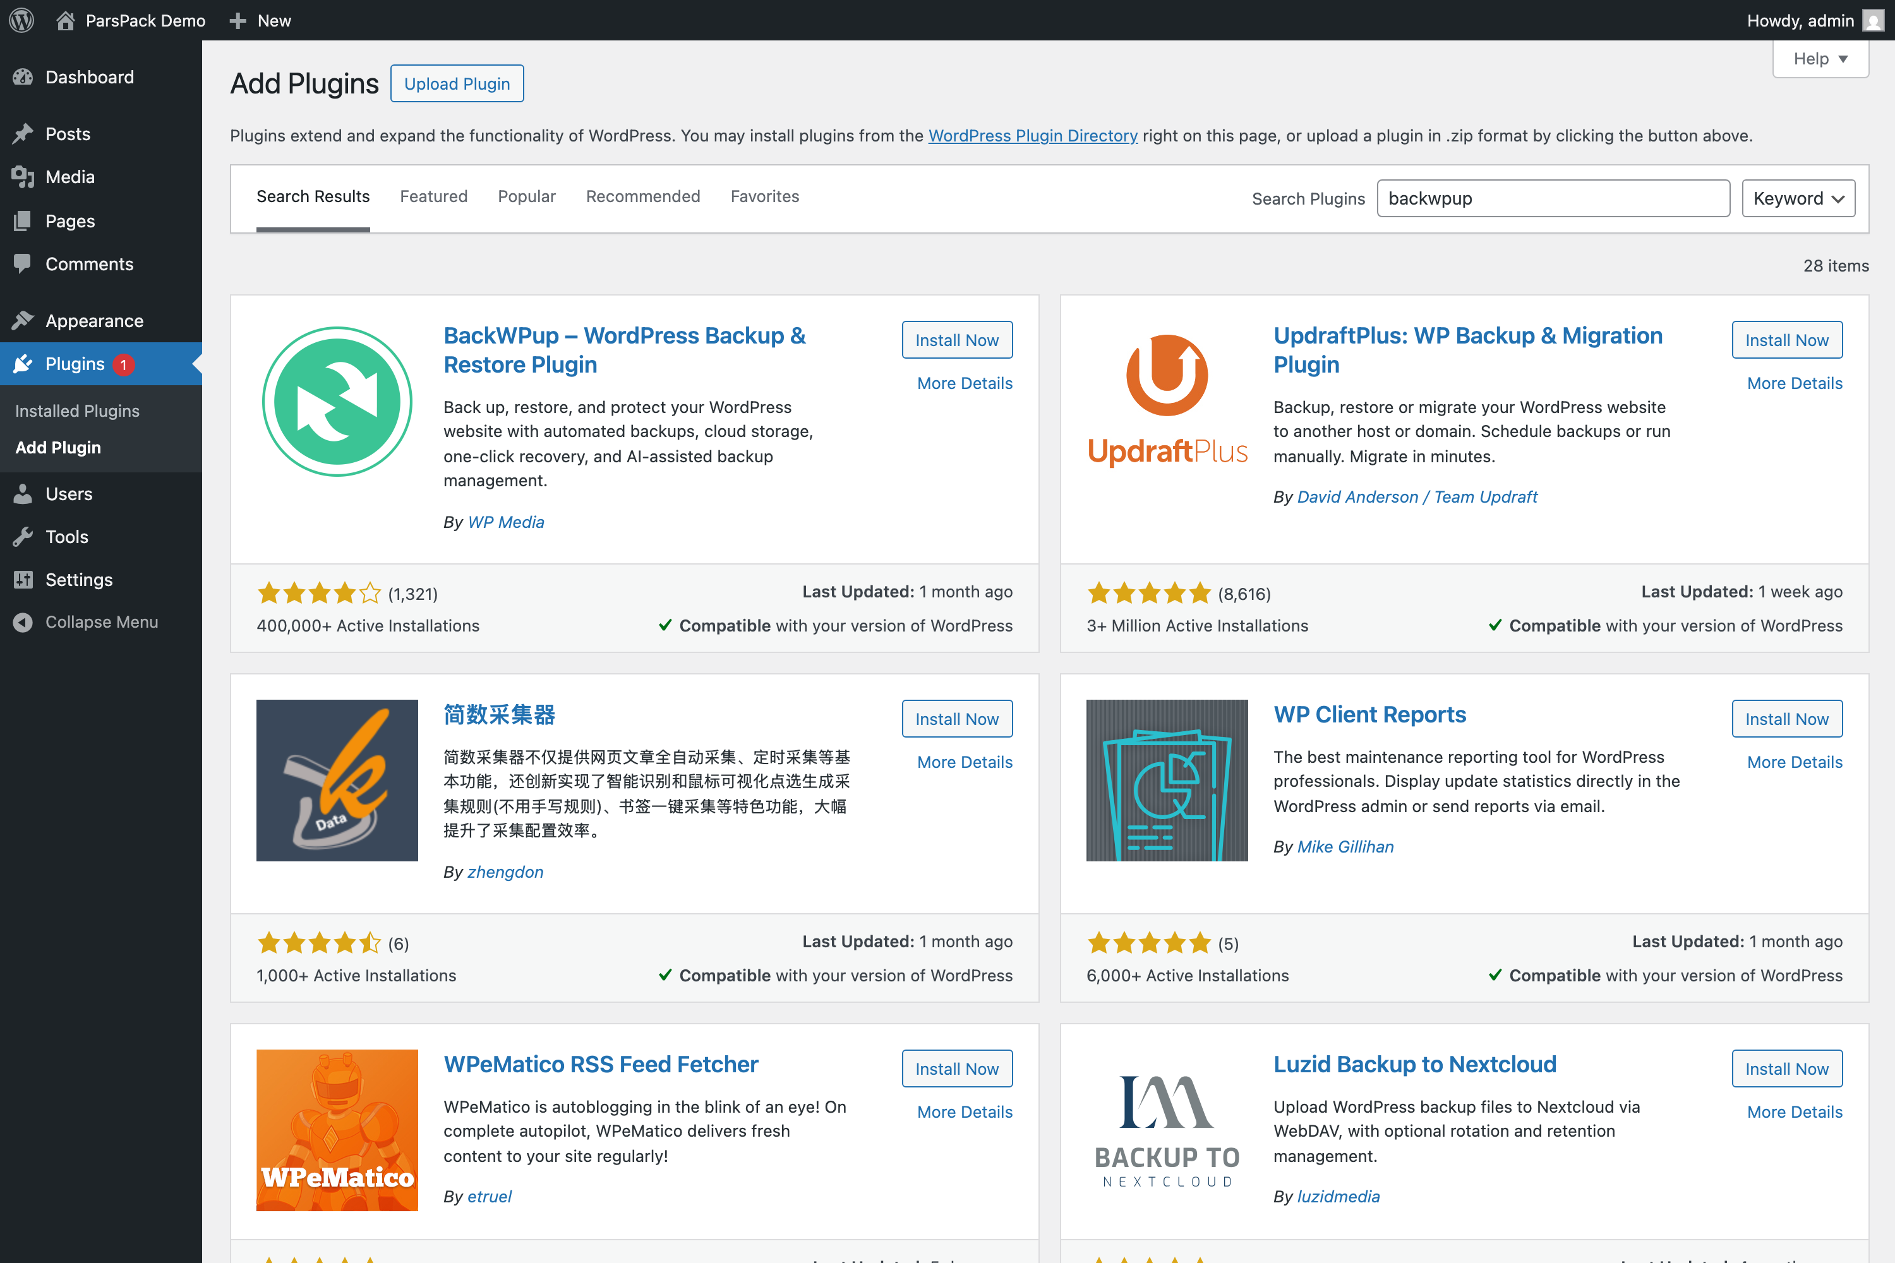Open author link etruel
This screenshot has height=1263, width=1895.
(x=490, y=1196)
